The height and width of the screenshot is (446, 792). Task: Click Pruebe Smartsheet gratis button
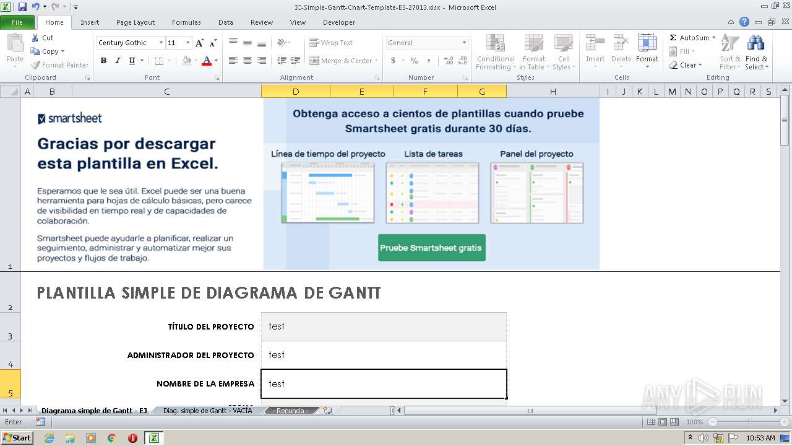432,248
